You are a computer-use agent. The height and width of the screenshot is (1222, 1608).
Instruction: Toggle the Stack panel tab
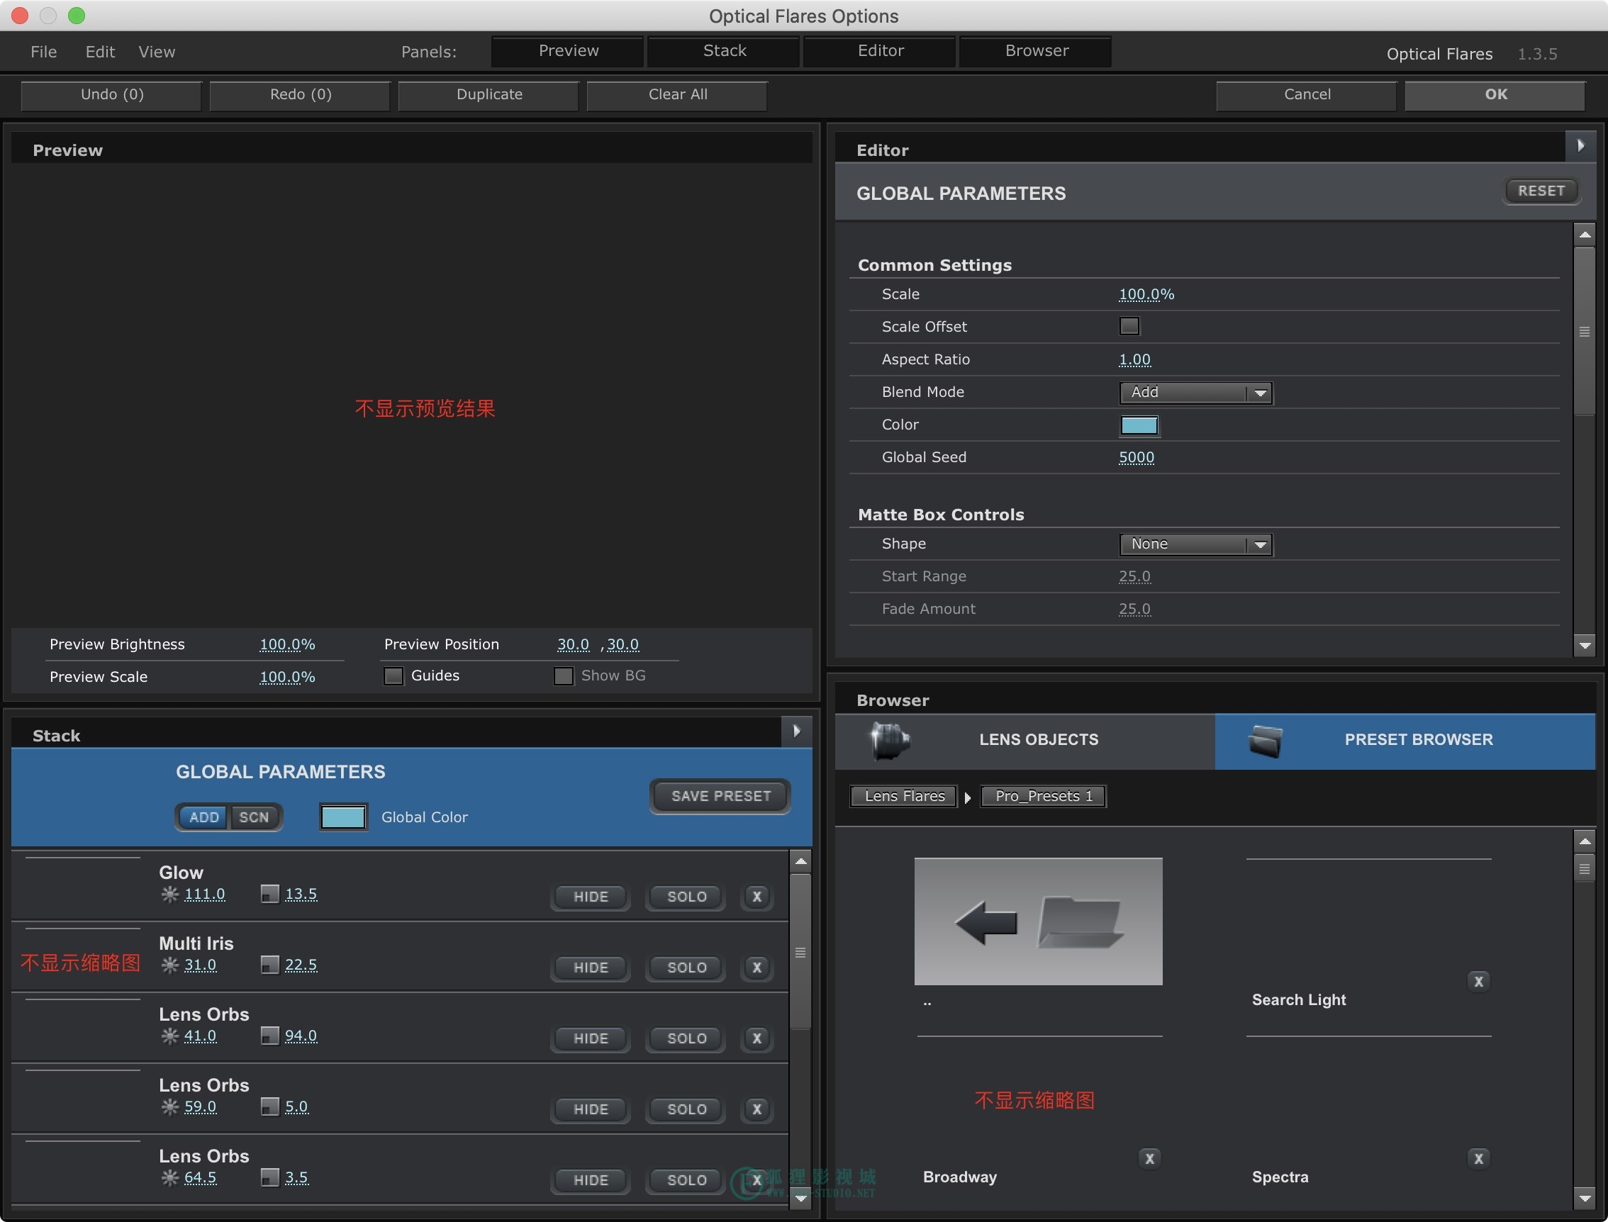(x=724, y=51)
